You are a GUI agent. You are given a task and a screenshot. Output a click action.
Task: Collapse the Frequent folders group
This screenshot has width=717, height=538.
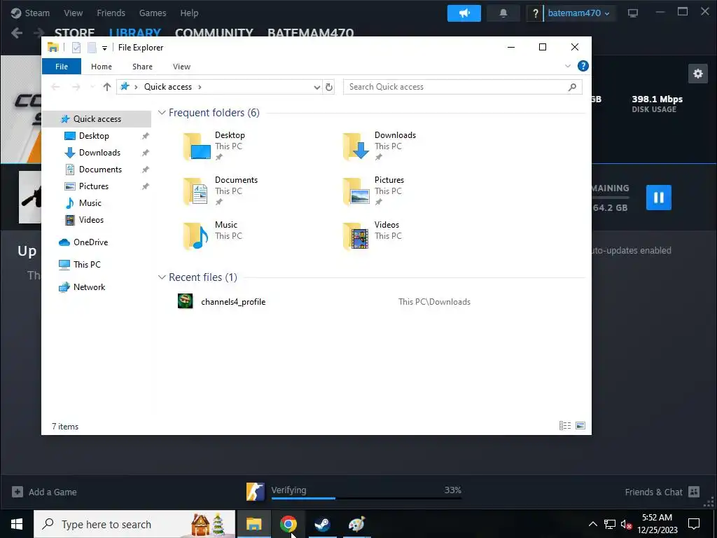(x=162, y=113)
